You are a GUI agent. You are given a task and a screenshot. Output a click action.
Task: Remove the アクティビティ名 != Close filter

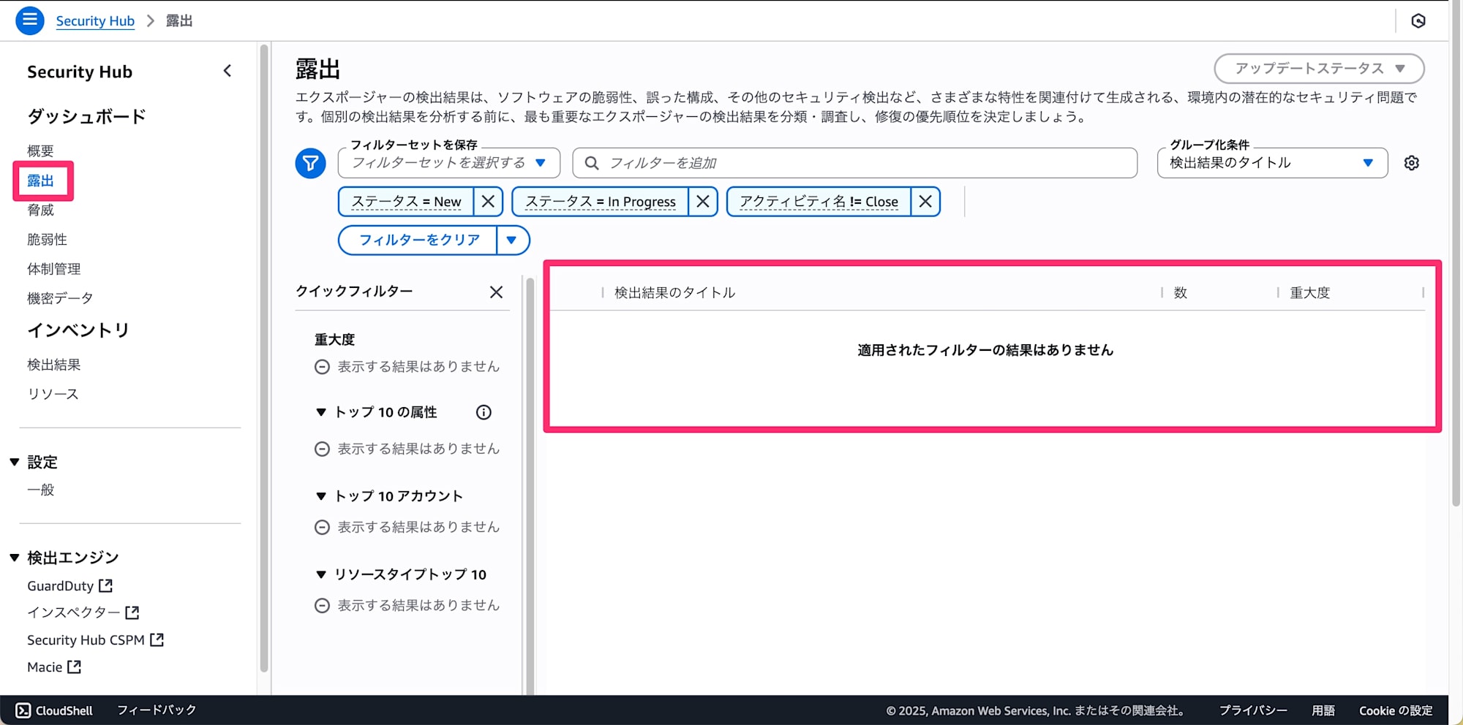click(x=925, y=201)
